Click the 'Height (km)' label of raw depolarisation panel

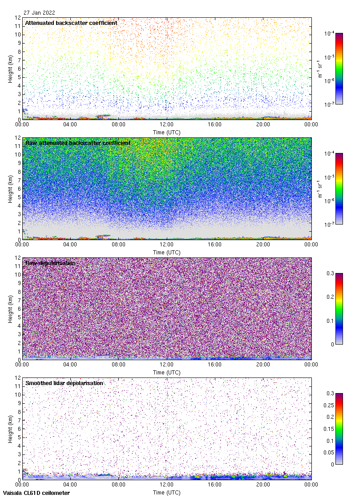(10, 309)
